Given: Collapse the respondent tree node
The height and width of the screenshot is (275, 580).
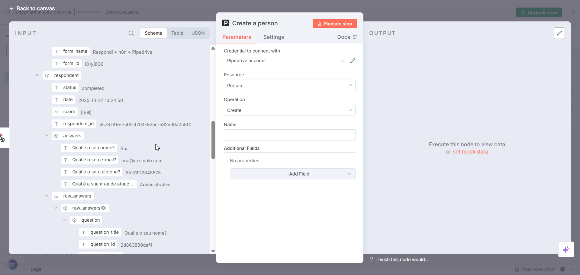Looking at the screenshot, I should coord(38,75).
